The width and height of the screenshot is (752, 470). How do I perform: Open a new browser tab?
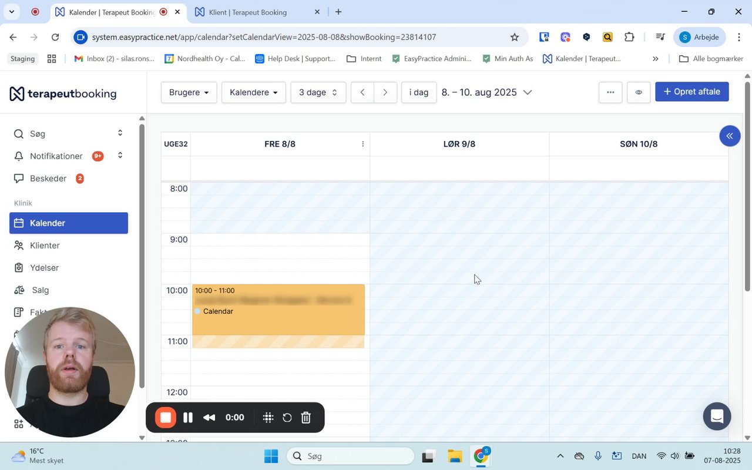pyautogui.click(x=338, y=12)
